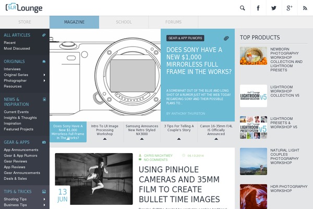Screen dimensions: 313x209
Task: Open HDR Photography Workshop text link
Action: tap(289, 189)
